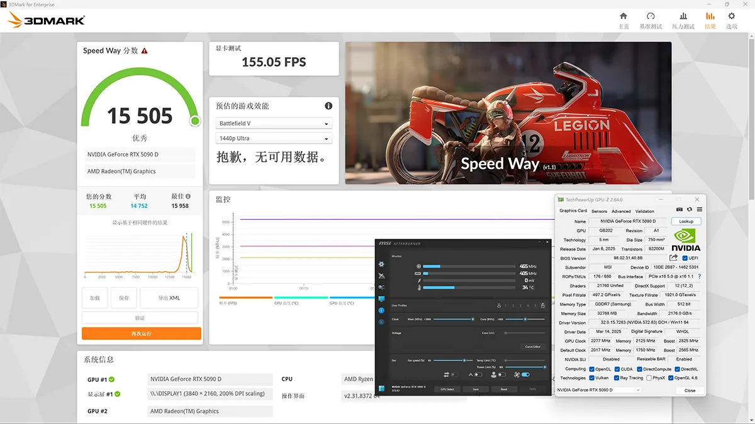Click the info icon beside 预估的游戏效能
The height and width of the screenshot is (424, 755).
click(328, 106)
